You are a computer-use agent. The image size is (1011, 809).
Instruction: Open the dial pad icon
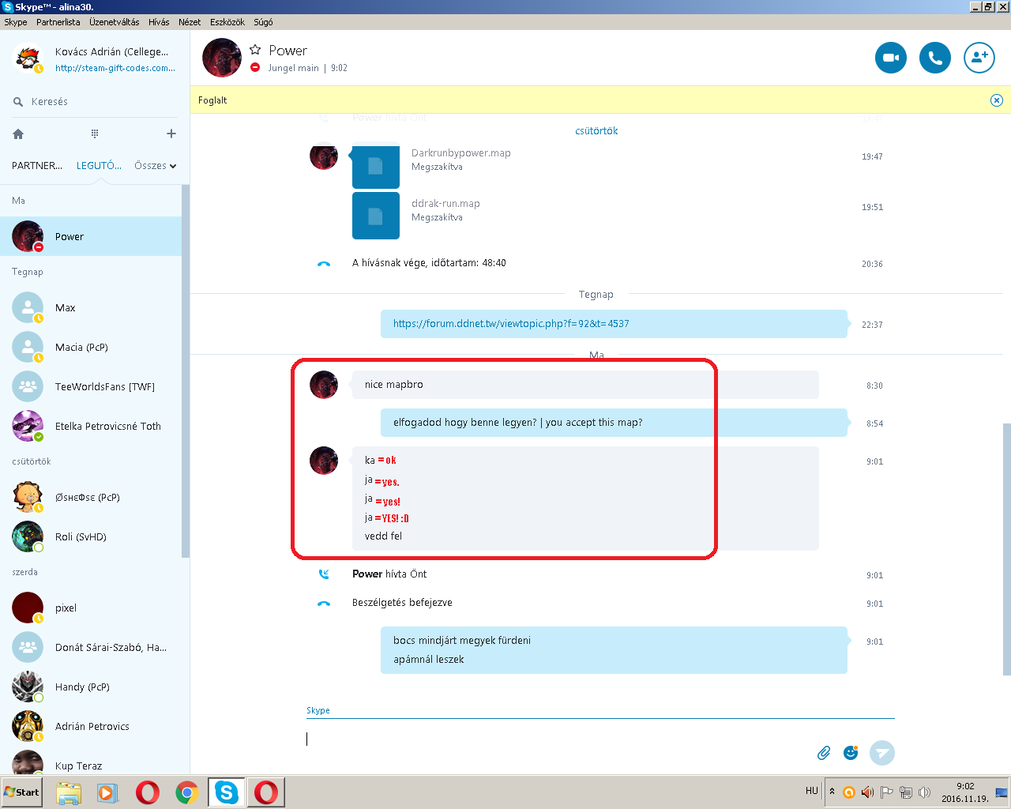(95, 134)
